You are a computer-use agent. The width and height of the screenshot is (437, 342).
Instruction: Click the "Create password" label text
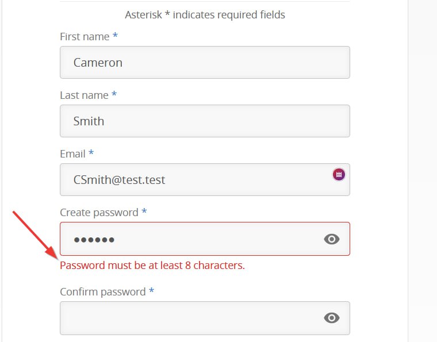tap(99, 212)
